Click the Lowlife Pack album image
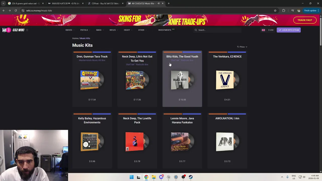This screenshot has height=181, width=322. [x=137, y=142]
